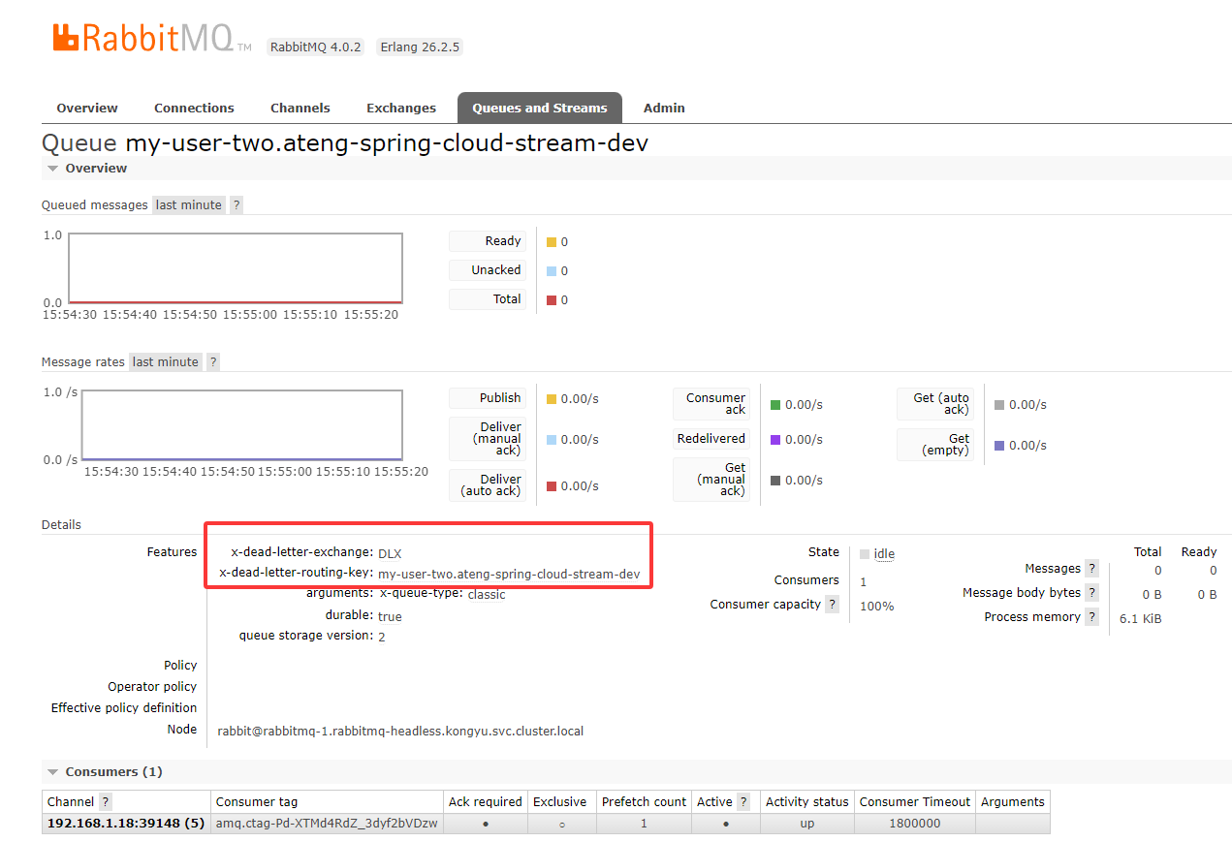Image resolution: width=1232 pixels, height=842 pixels.
Task: Click help icon beside Process memory
Action: pyautogui.click(x=1091, y=617)
